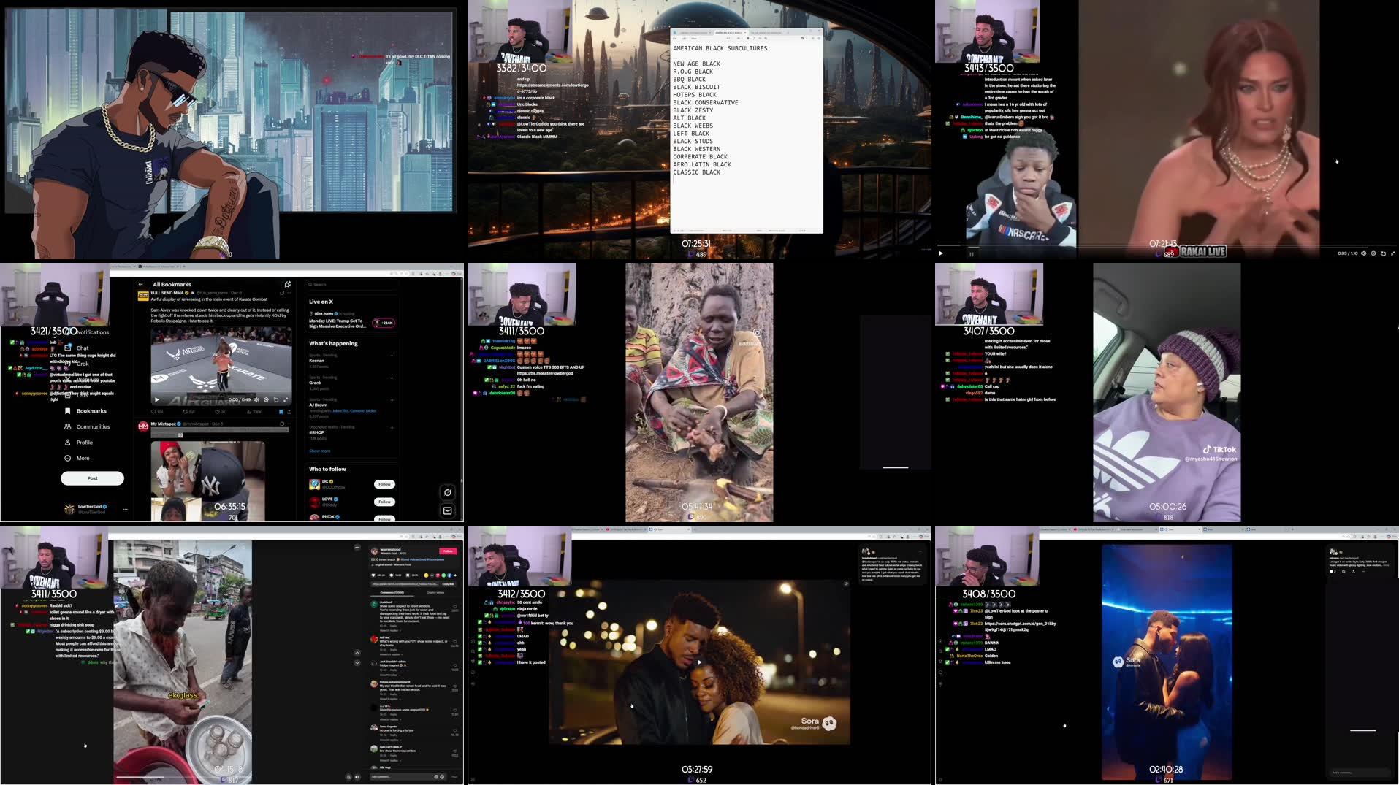Open your Profile from the X sidebar

85,443
